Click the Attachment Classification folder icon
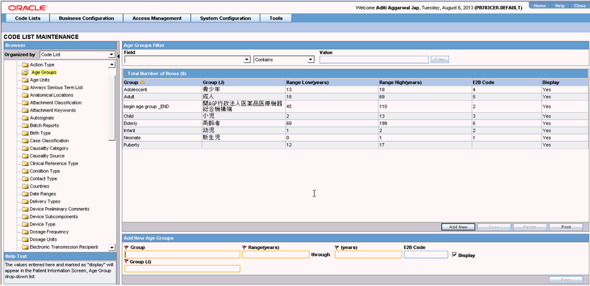590x286 pixels. (x=25, y=103)
